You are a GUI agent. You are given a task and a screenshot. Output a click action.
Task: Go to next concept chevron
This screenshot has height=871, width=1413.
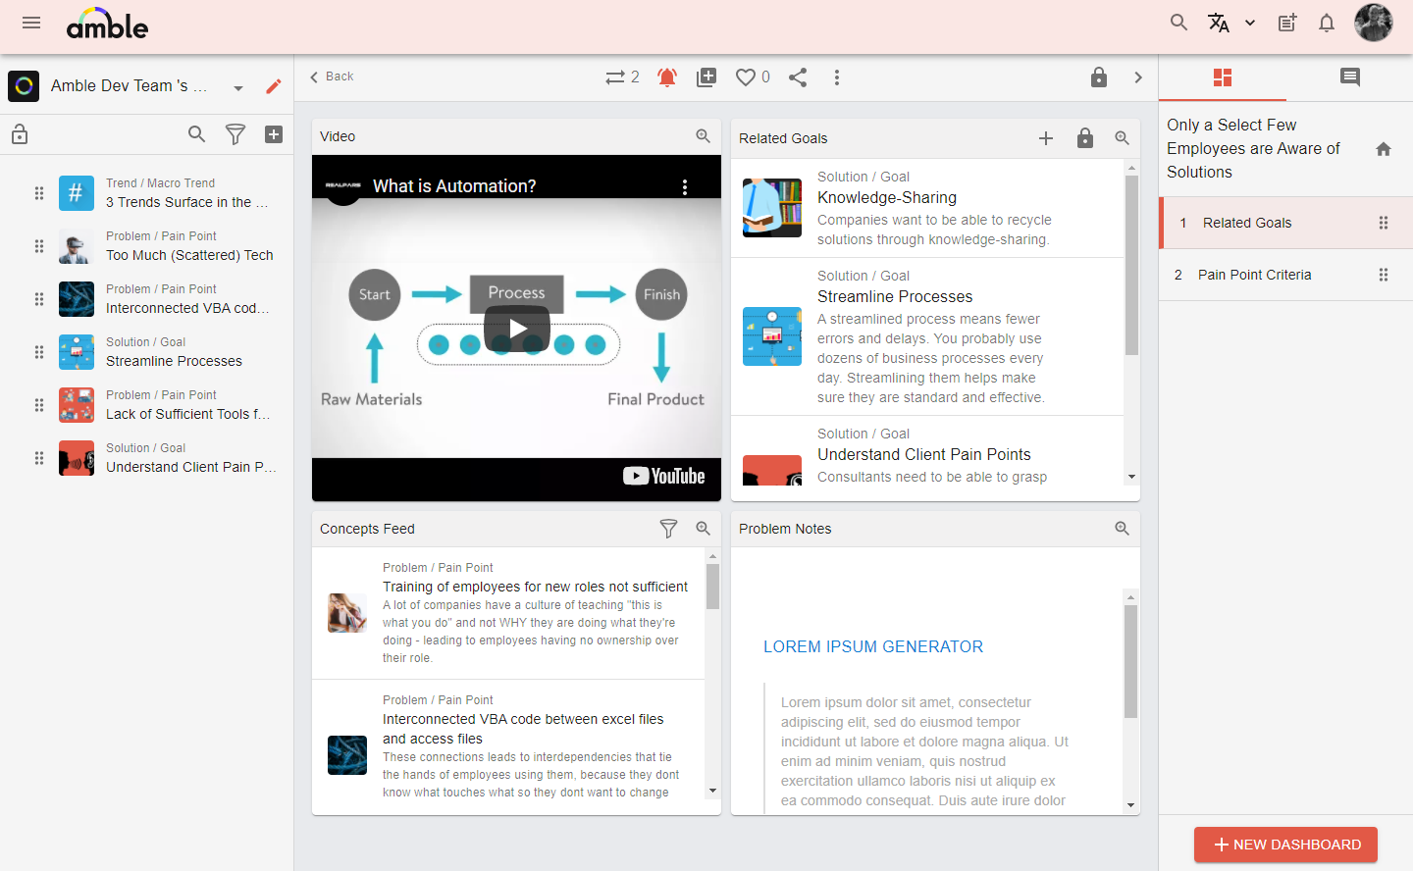(1138, 77)
